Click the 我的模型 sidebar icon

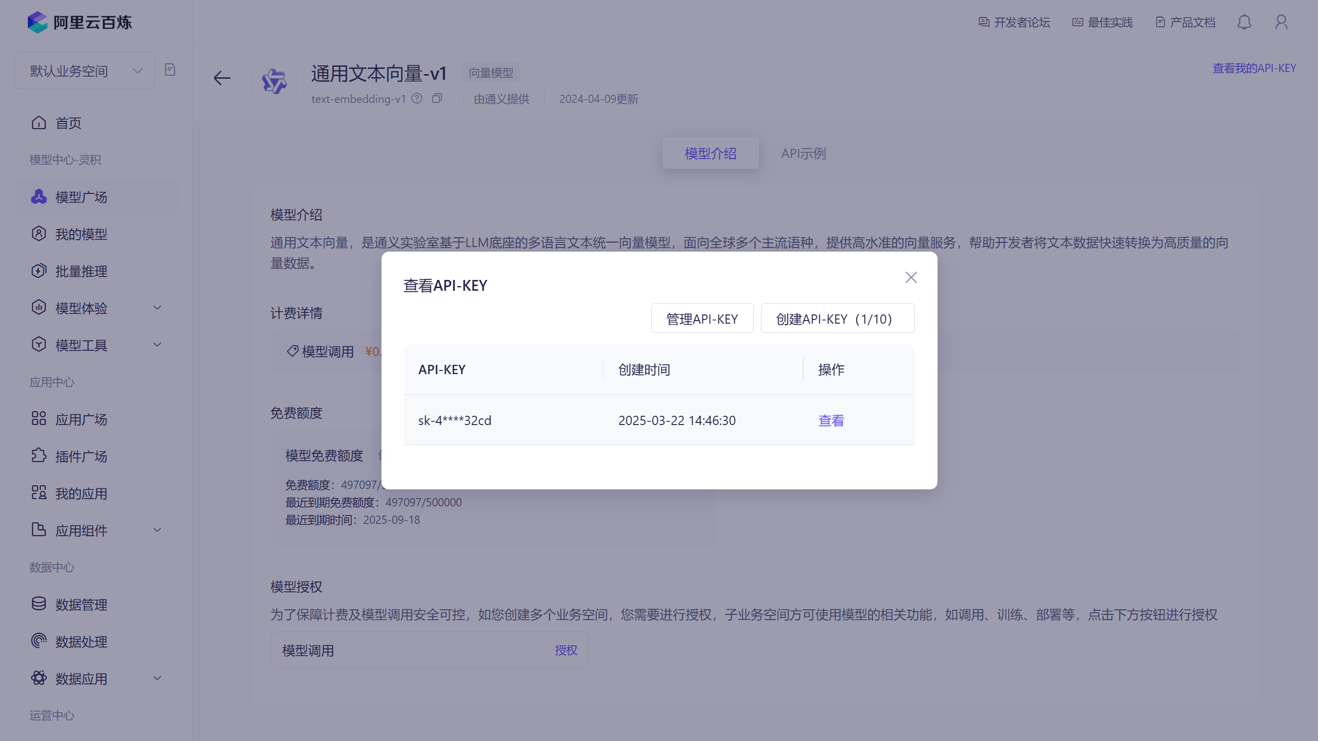coord(39,234)
